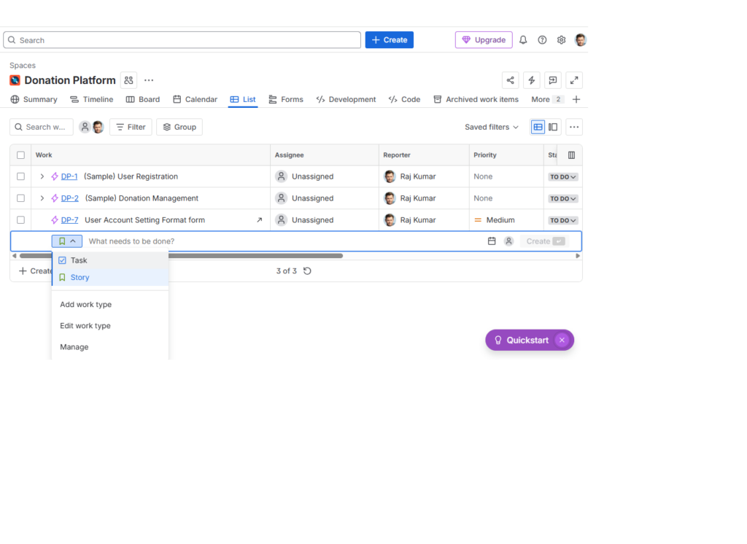Click the share icon for the space
Image resolution: width=747 pixels, height=544 pixels.
click(511, 80)
